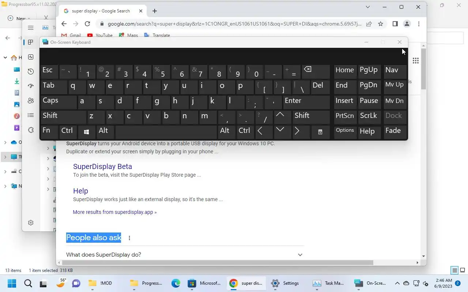Open Chrome tab search dropdown
This screenshot has width=468, height=292.
(368, 7)
